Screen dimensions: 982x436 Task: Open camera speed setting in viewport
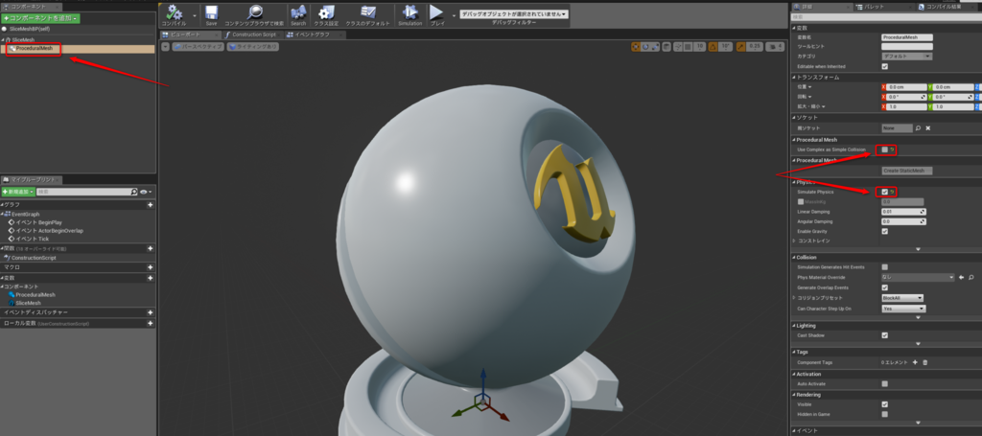coord(775,46)
